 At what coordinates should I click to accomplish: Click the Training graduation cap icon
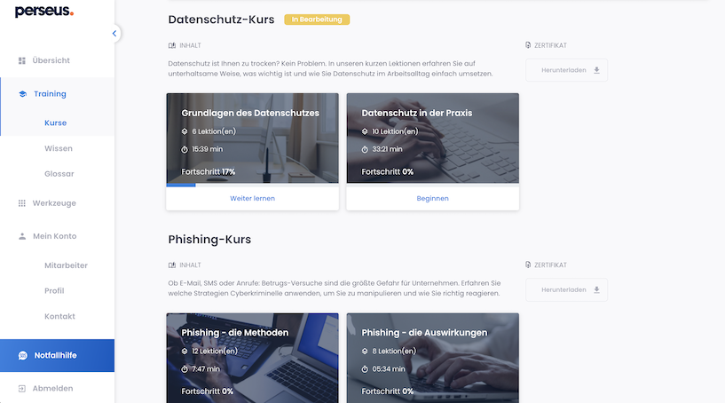[x=23, y=94]
